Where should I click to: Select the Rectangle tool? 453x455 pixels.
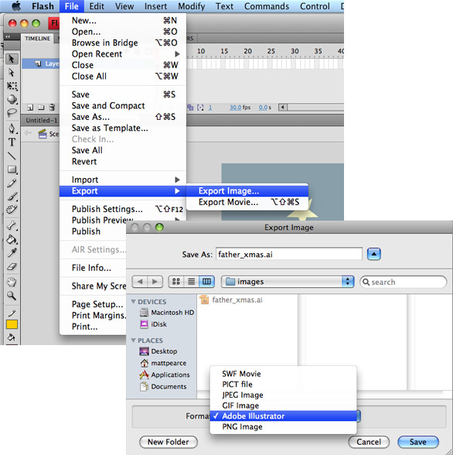tap(12, 169)
